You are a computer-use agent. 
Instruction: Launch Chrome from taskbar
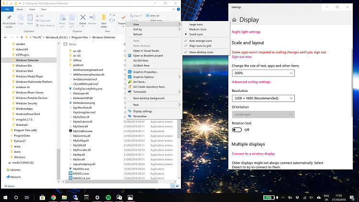click(x=53, y=197)
